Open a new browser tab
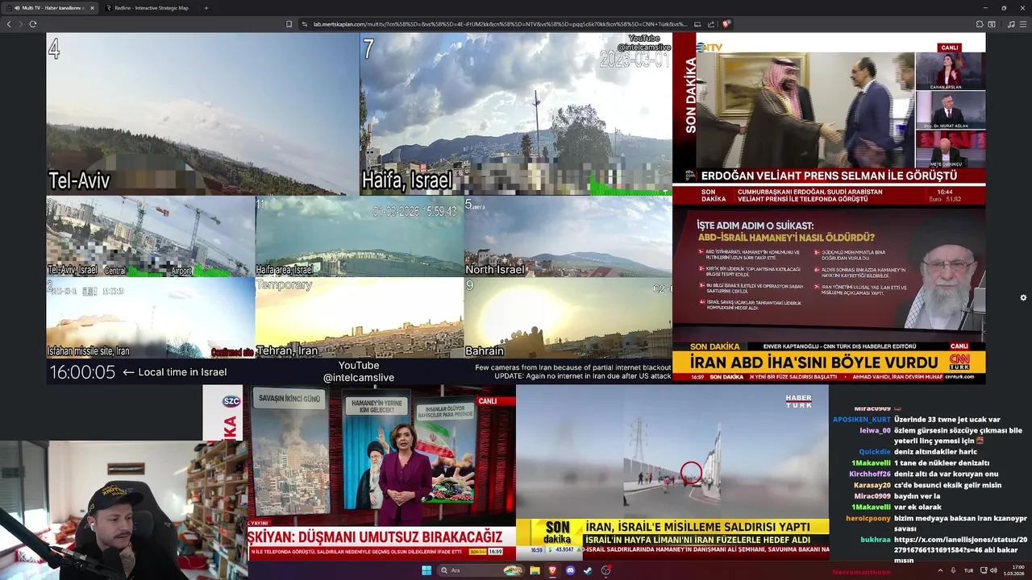 [206, 8]
